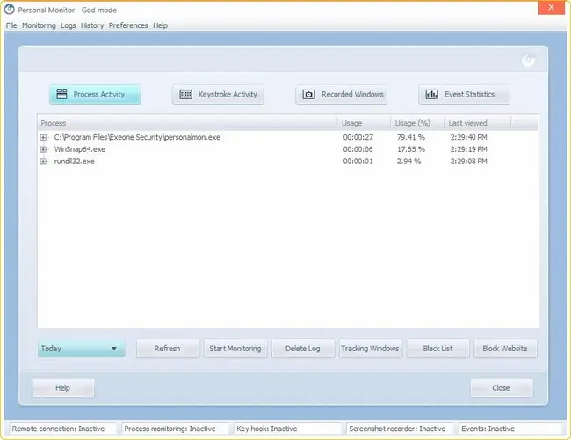Viewport: 571px width, 440px height.
Task: Sort by the Process column header
Action: (187, 123)
